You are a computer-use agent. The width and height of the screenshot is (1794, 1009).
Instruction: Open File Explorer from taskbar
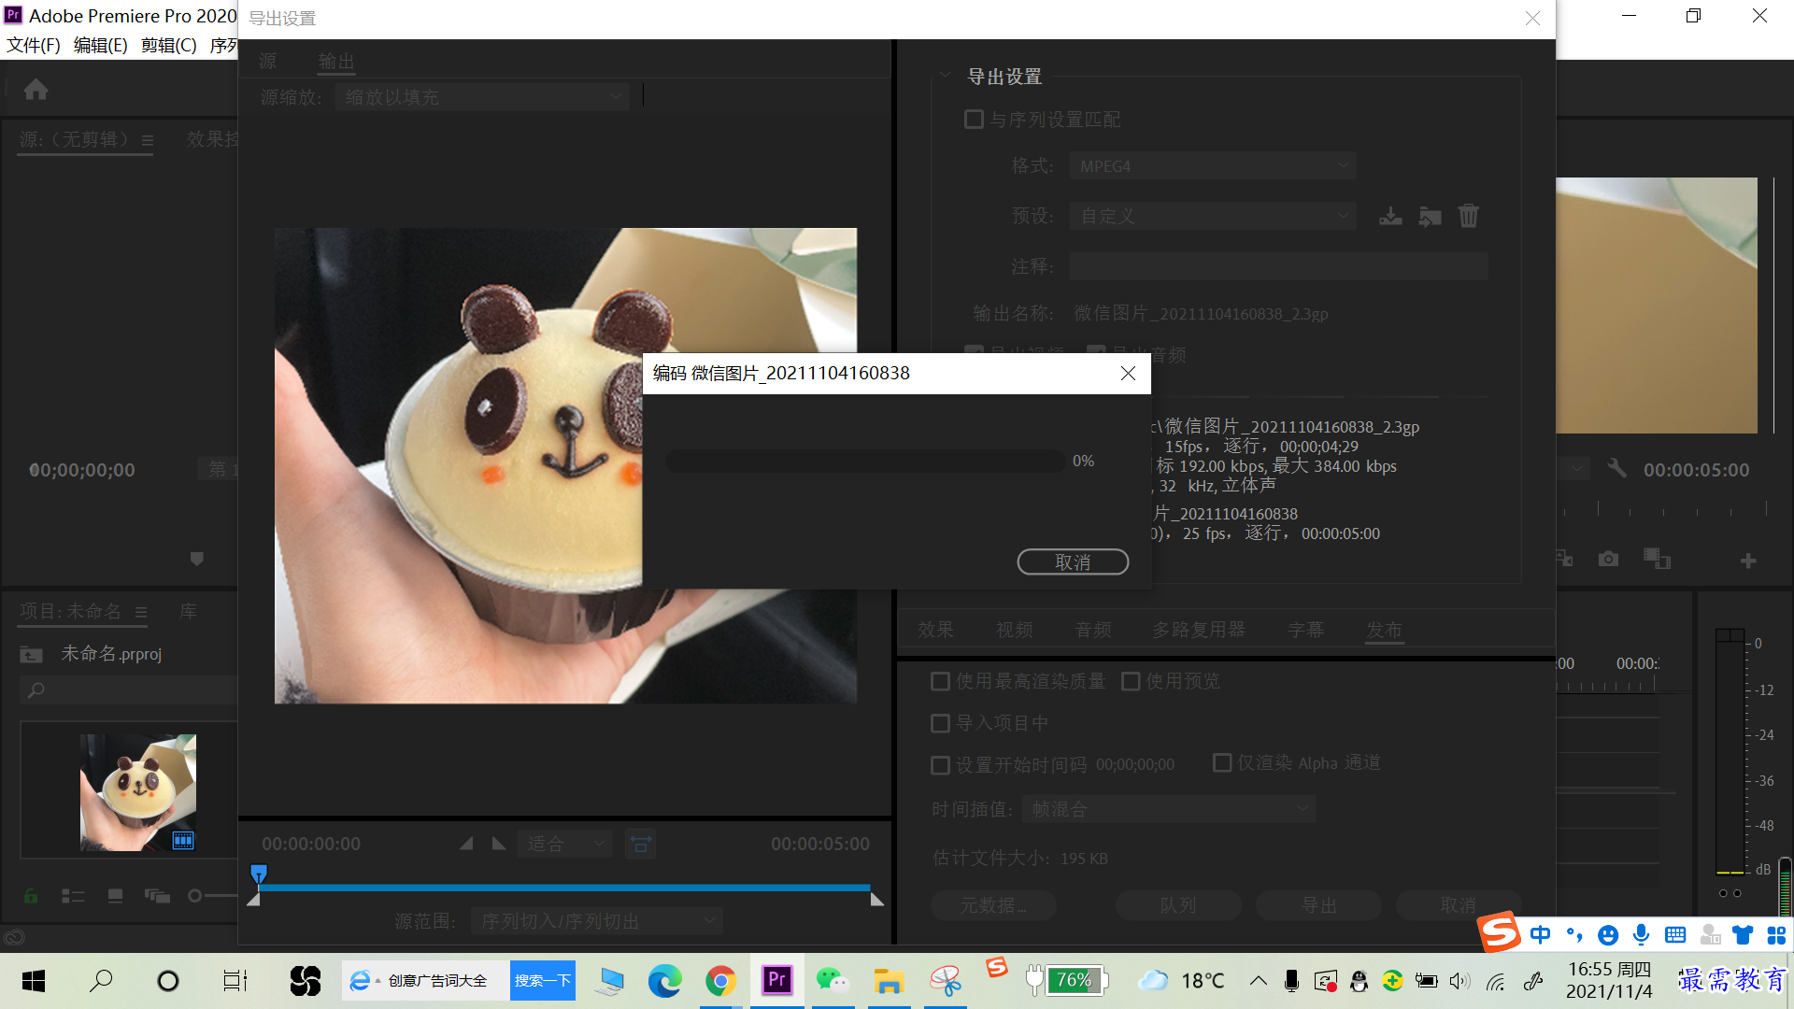(889, 981)
